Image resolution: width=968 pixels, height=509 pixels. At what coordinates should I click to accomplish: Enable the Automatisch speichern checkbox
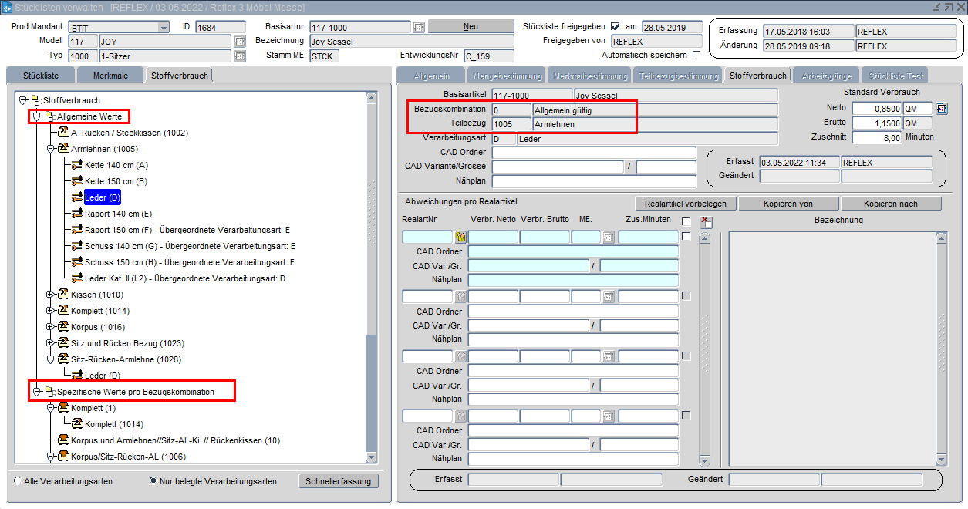tap(696, 56)
